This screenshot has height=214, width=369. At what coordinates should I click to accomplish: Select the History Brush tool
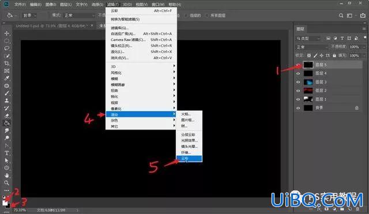(x=6, y=108)
